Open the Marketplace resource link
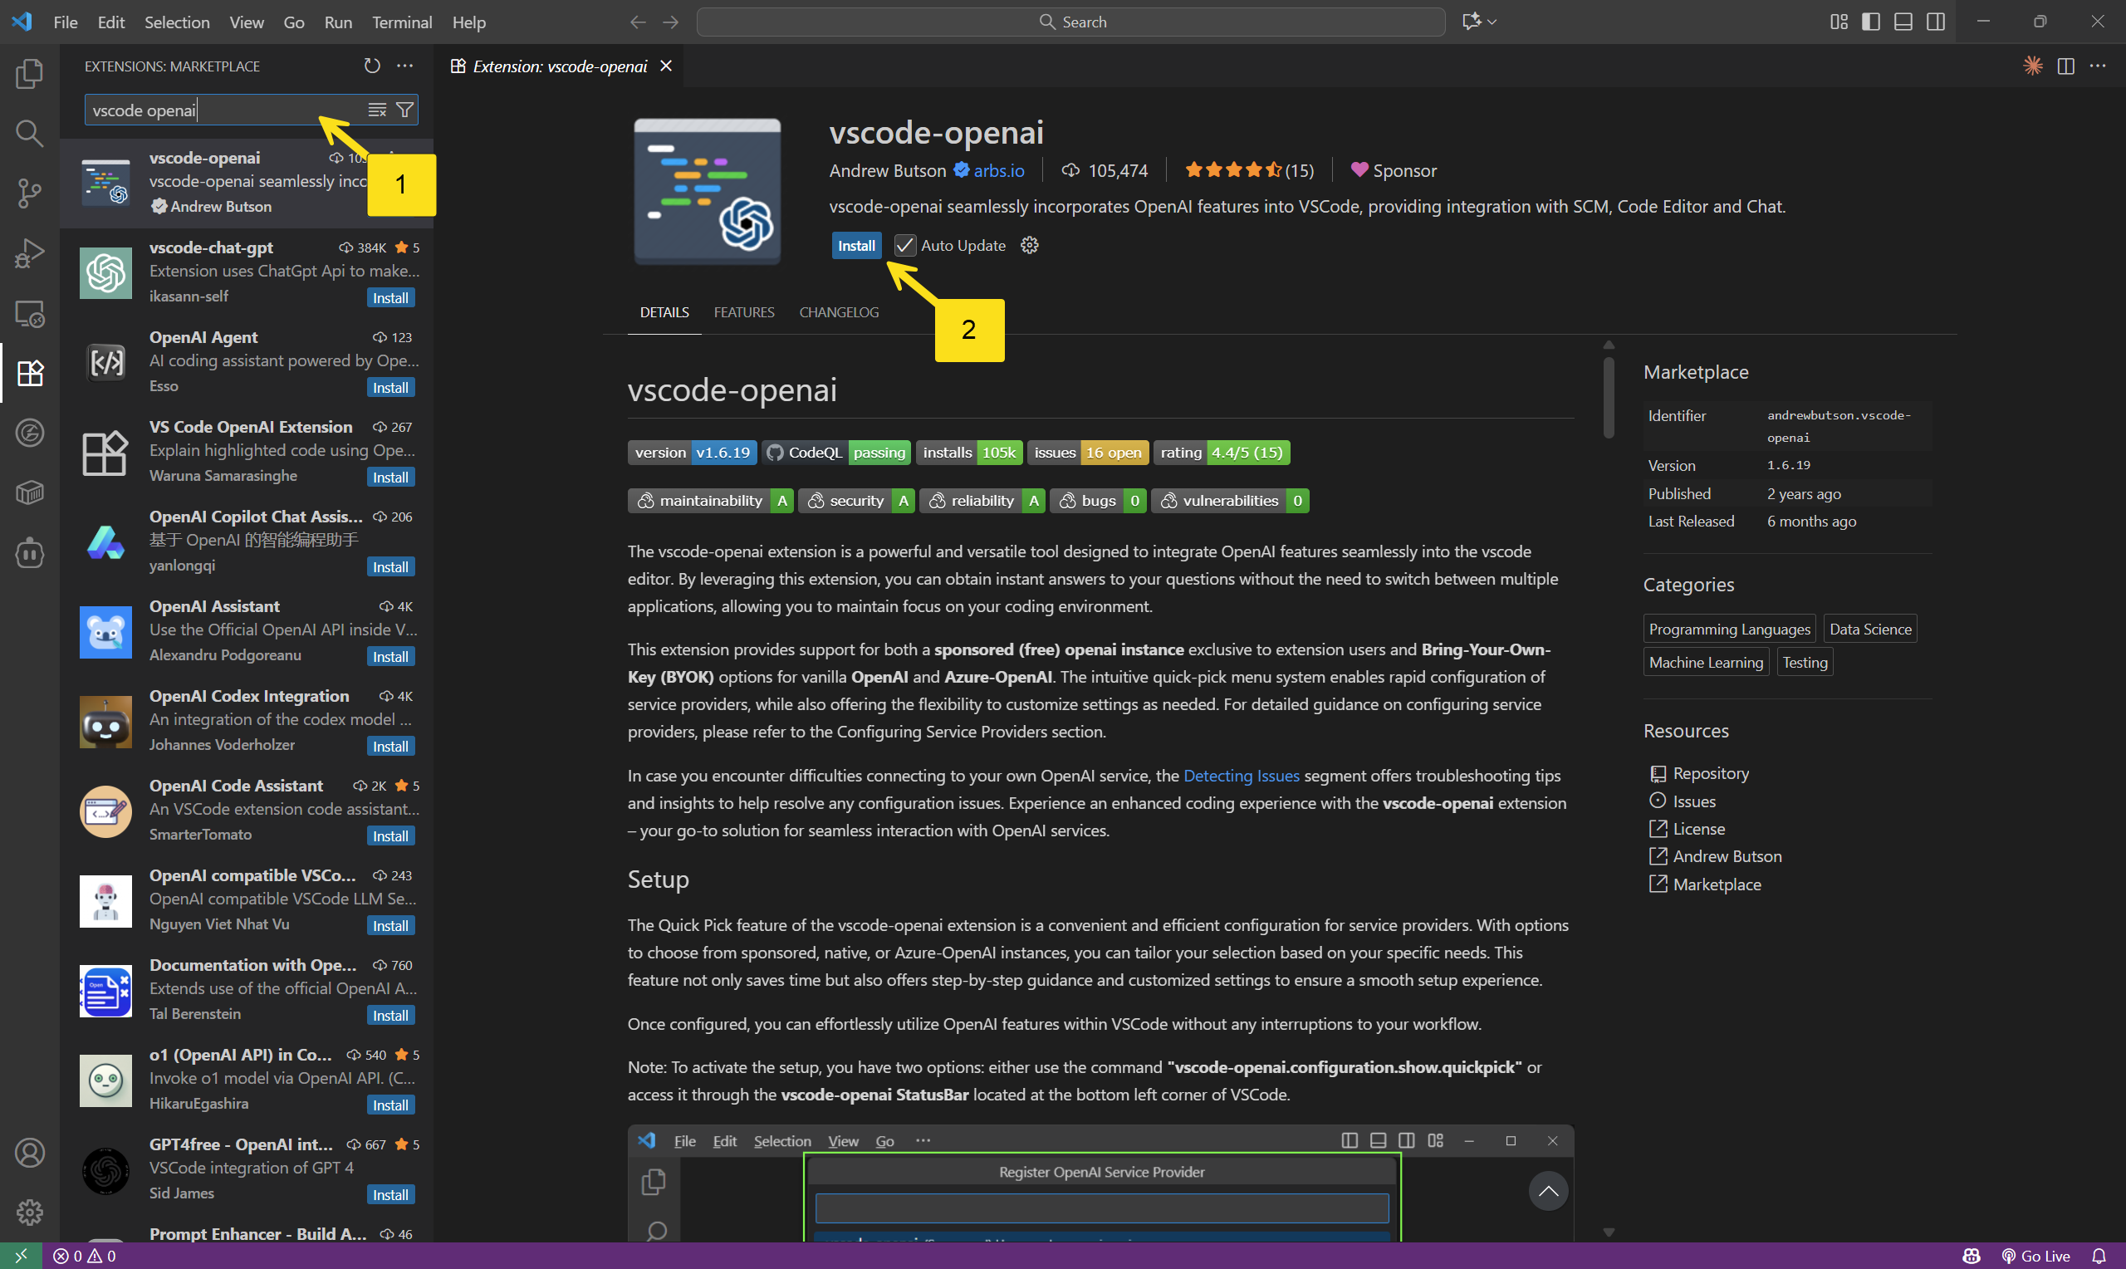The image size is (2126, 1269). [1706, 884]
